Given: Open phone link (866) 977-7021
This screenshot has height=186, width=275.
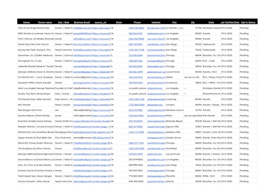Looking at the screenshot, I should (136, 143).
